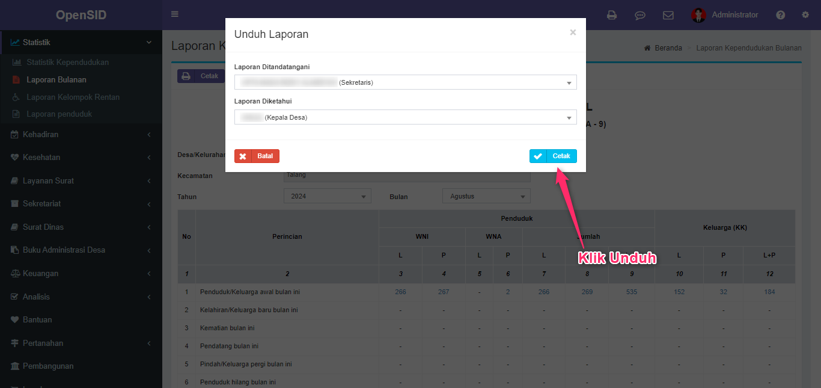This screenshot has height=388, width=821.
Task: Select Statistik Kependudukan in the sidebar
Action: (67, 62)
